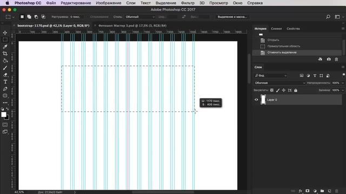Viewport: 346px width, 194px height.
Task: Open the layer filter type dropdown
Action: 271,75
